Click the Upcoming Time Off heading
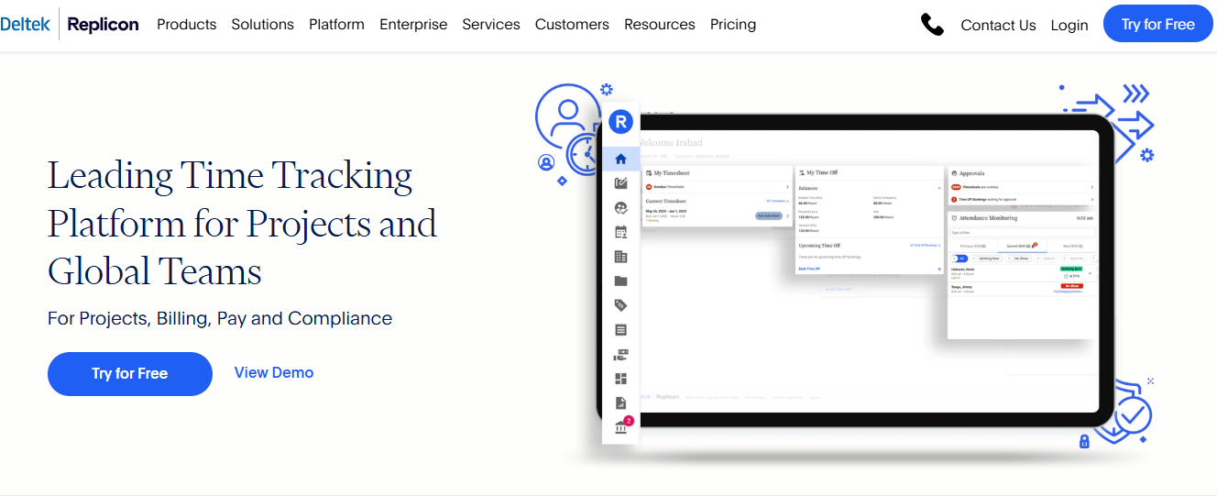This screenshot has width=1217, height=496. [x=819, y=245]
